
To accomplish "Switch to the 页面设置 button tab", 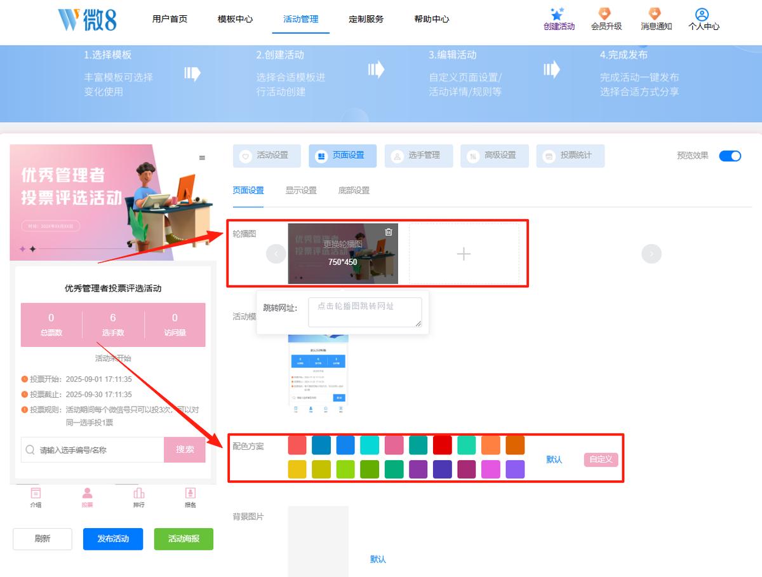I will click(342, 156).
